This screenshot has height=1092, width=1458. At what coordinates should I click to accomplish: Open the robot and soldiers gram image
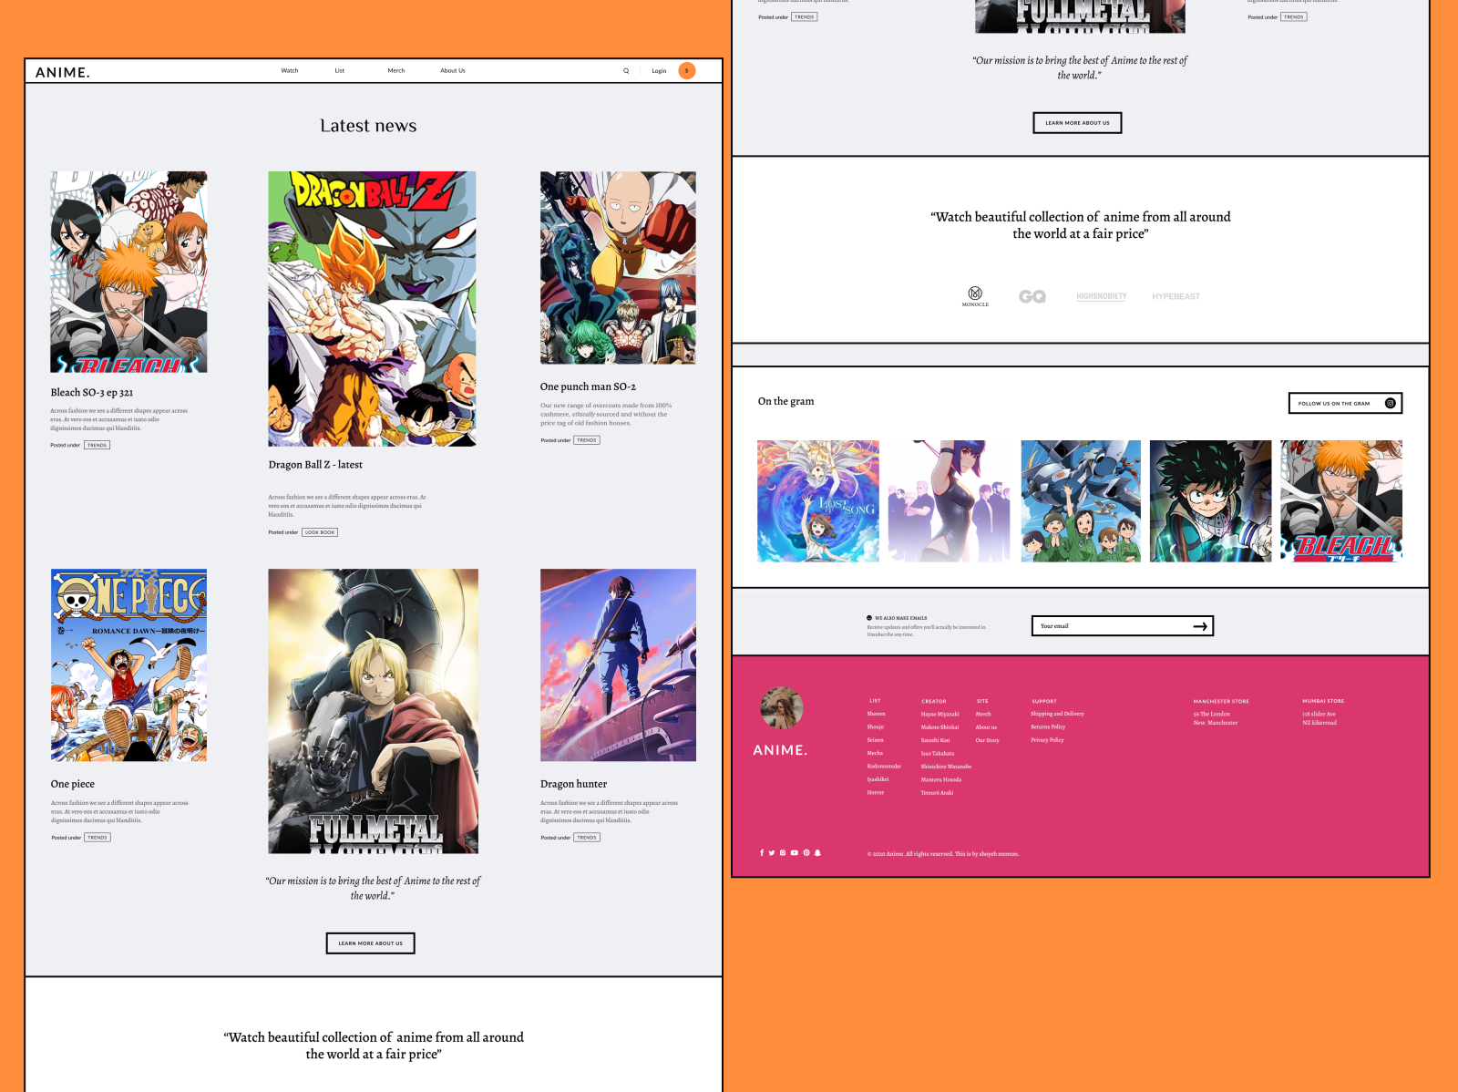[1081, 501]
